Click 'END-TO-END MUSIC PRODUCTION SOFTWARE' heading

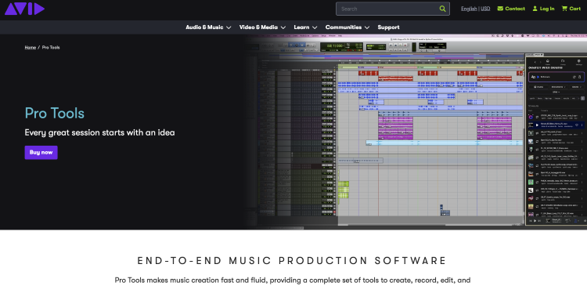pos(292,261)
